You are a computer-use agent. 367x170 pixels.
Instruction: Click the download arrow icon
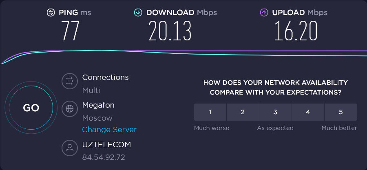(138, 13)
